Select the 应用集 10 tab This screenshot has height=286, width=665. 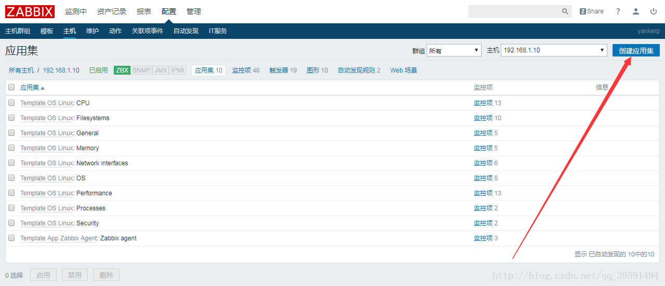click(x=208, y=70)
